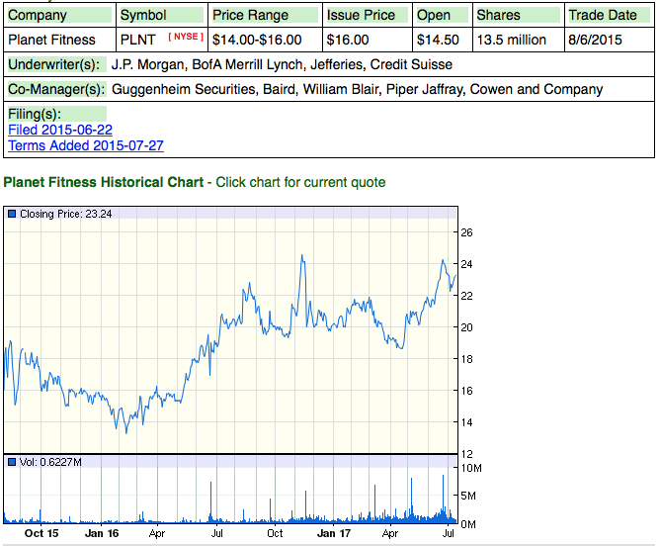Select the 8/6/2015 trade date value
Viewport: 660px width, 546px height.
[595, 40]
